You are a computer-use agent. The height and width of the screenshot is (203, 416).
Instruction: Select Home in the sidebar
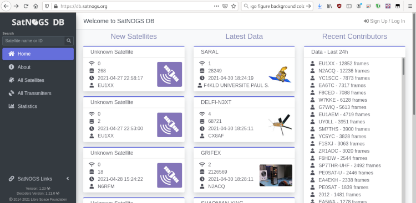click(x=38, y=54)
